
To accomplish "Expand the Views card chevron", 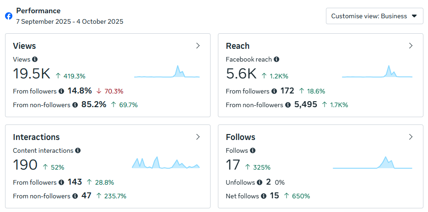I will [x=198, y=46].
